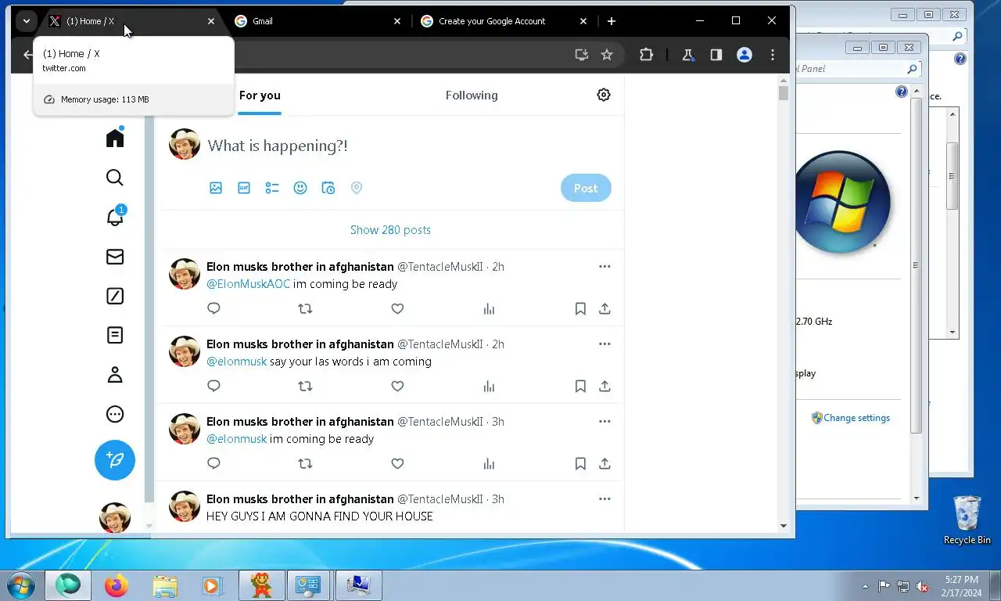
Task: Add a GIF in the composer
Action: click(244, 188)
